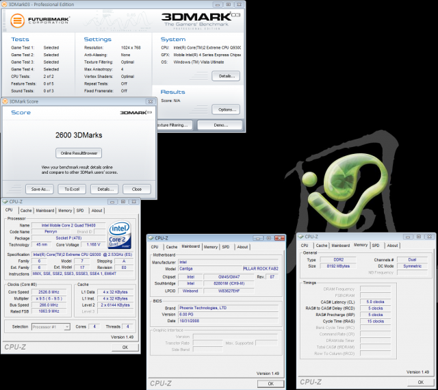Click the Southbridge value 82801IM (ICH9-M)

click(x=229, y=283)
